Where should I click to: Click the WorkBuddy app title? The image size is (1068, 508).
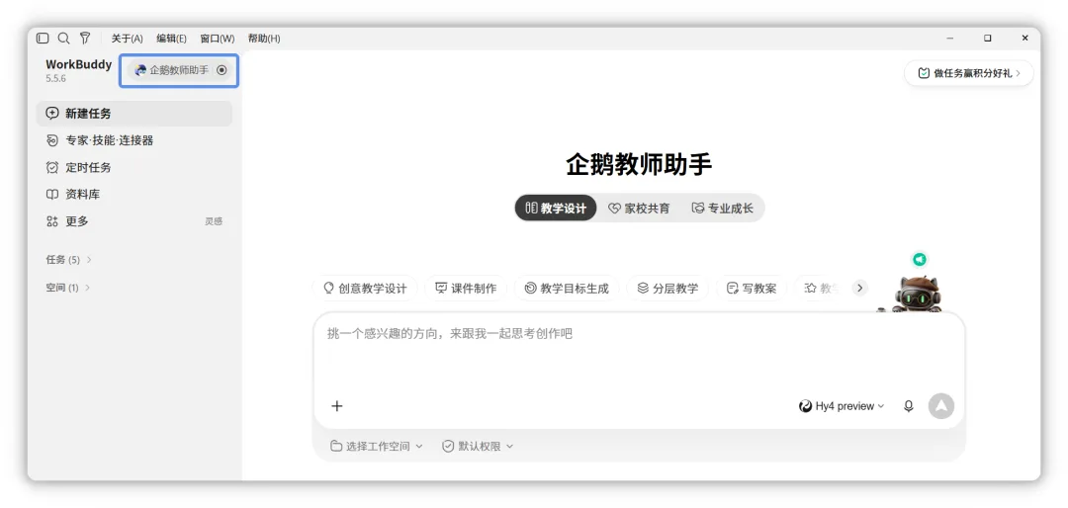pyautogui.click(x=78, y=64)
